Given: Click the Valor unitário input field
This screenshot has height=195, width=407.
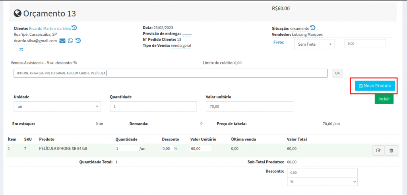Looking at the screenshot, I should [249, 106].
